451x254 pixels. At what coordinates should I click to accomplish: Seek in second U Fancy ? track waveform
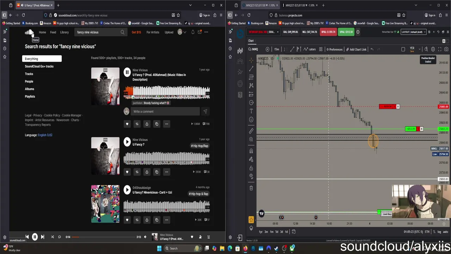(167, 158)
